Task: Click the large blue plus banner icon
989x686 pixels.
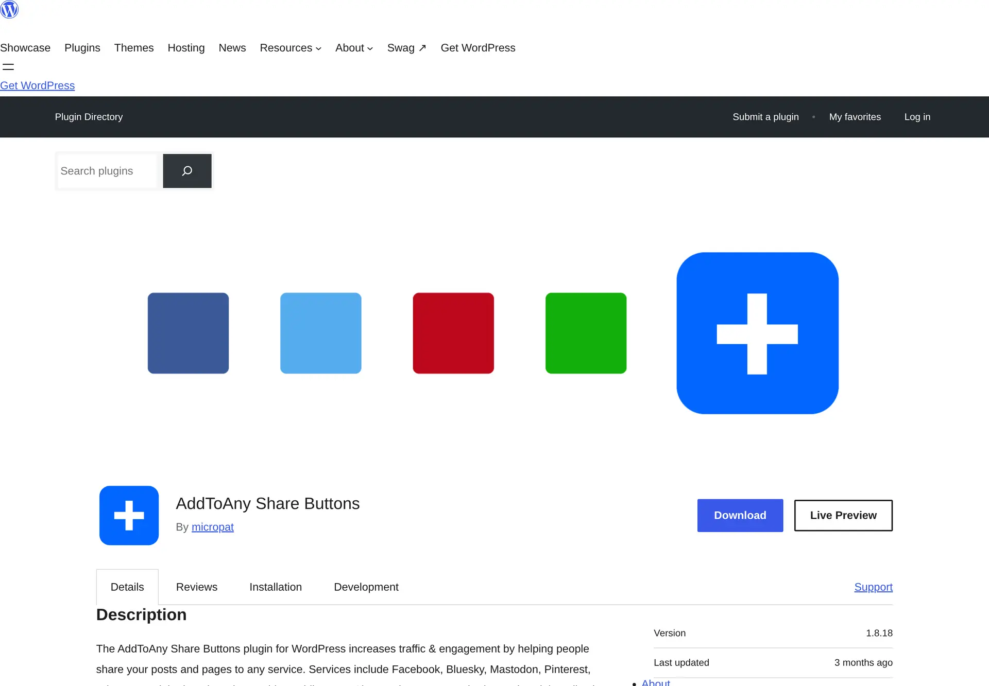Action: point(757,333)
